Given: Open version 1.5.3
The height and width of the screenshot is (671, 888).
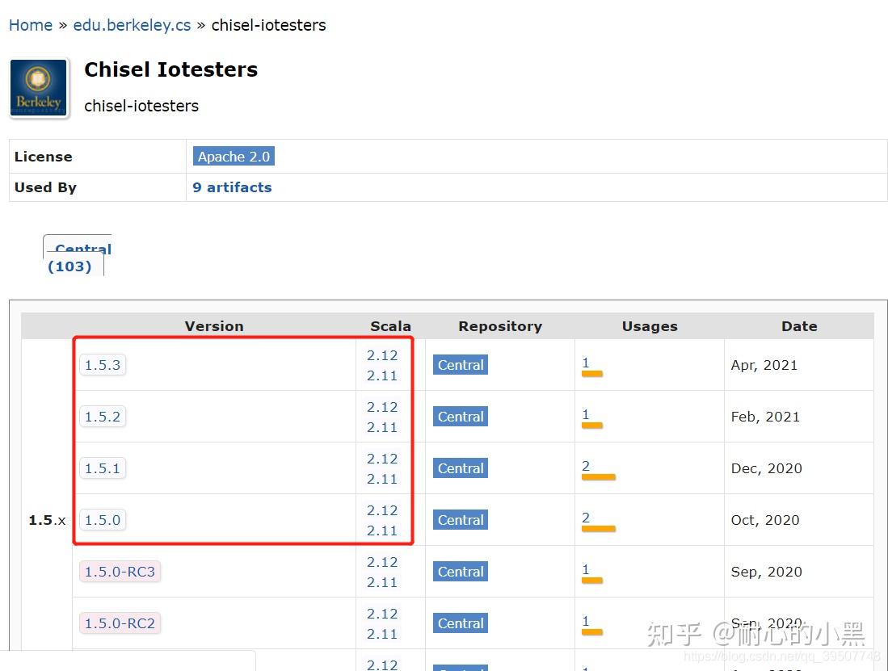Looking at the screenshot, I should point(103,365).
